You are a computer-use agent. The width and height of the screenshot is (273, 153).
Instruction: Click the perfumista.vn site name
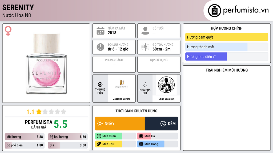pyautogui.click(x=246, y=10)
